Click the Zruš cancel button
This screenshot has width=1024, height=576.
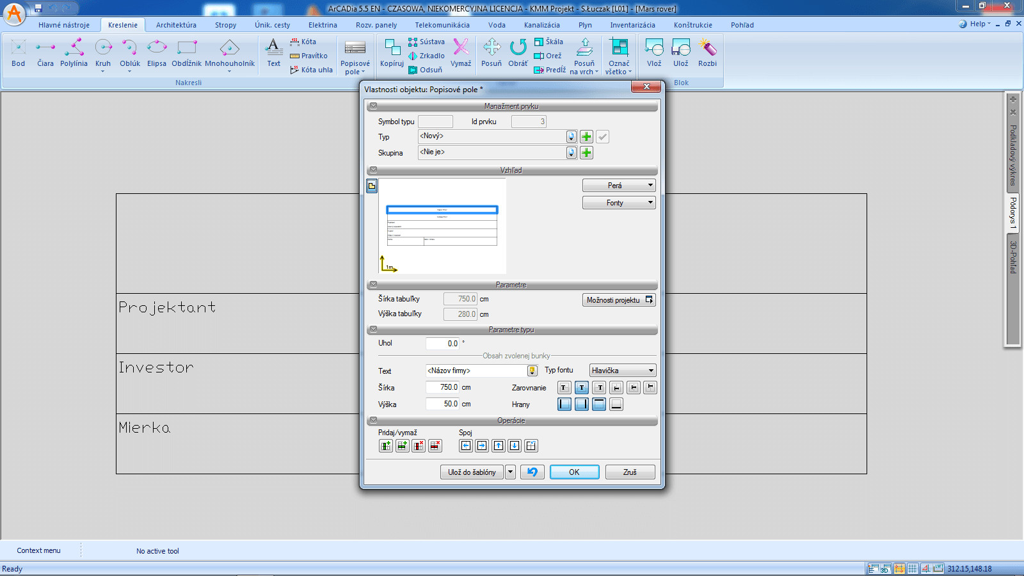[x=630, y=472]
